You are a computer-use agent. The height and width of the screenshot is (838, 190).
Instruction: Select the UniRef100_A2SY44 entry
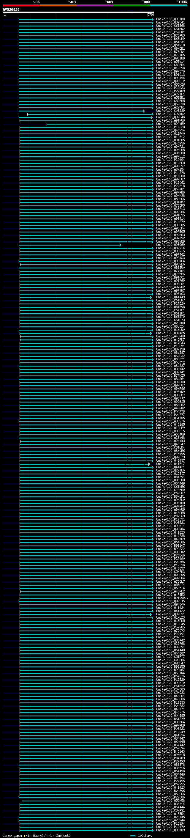tap(170, 820)
